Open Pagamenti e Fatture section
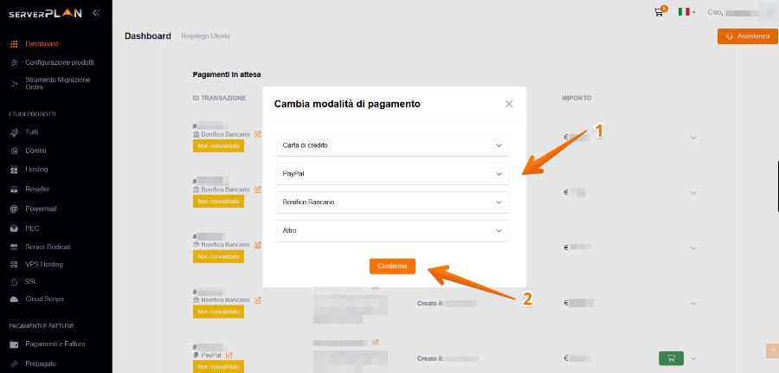The height and width of the screenshot is (373, 779). [55, 344]
